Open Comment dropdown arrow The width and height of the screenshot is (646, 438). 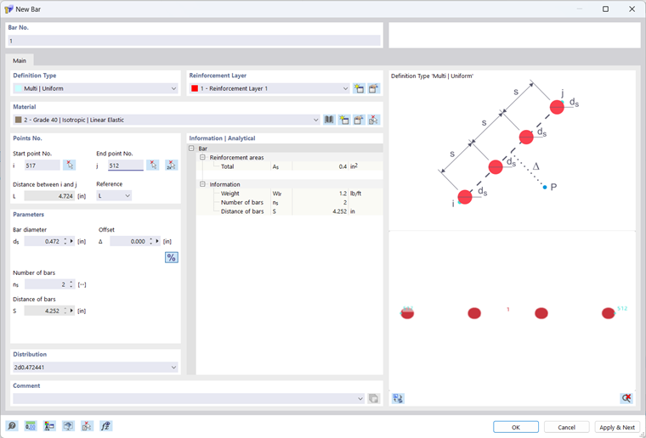pos(360,398)
